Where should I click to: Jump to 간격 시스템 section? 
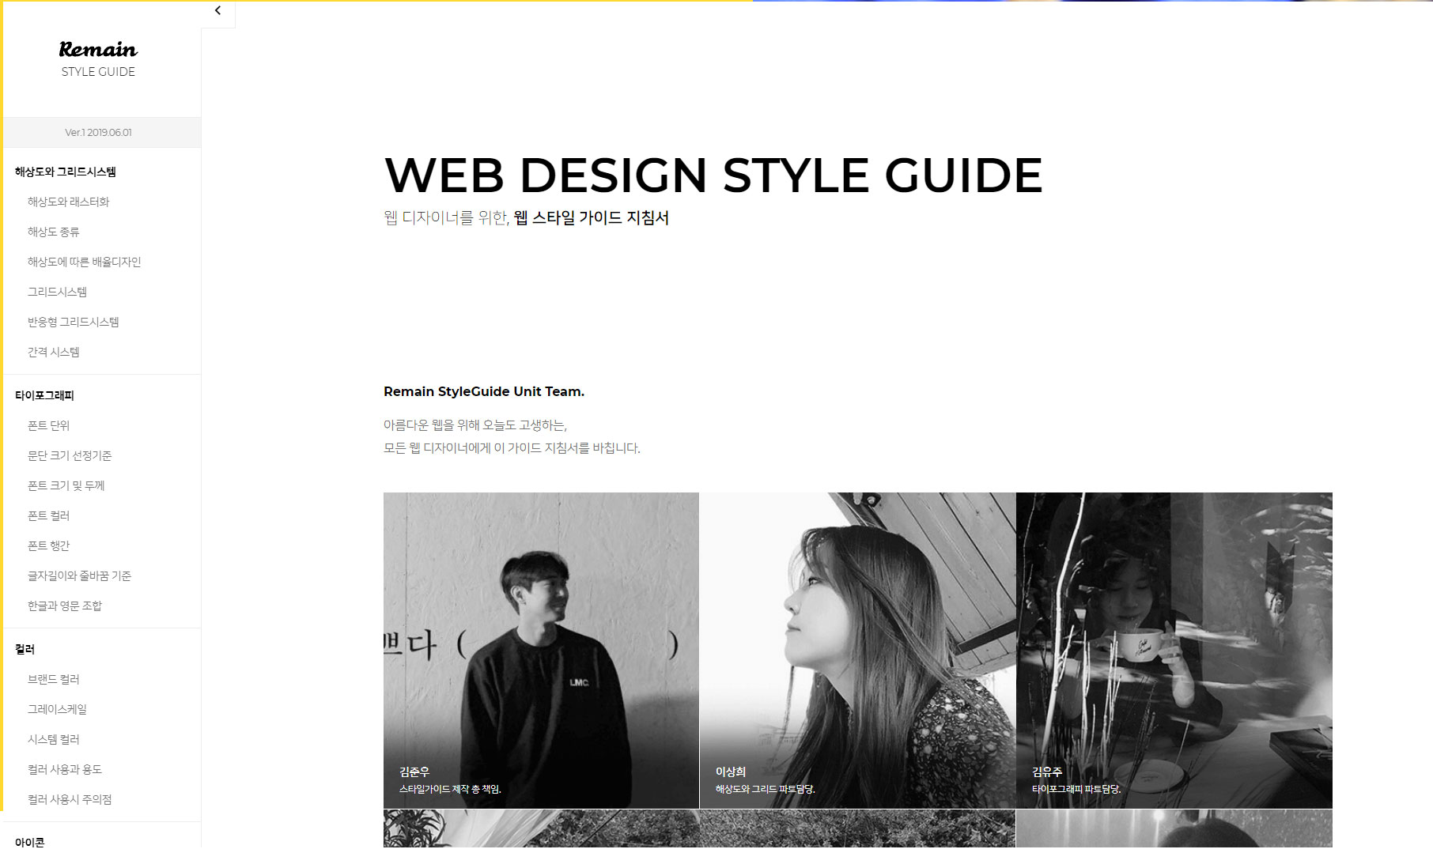(54, 352)
